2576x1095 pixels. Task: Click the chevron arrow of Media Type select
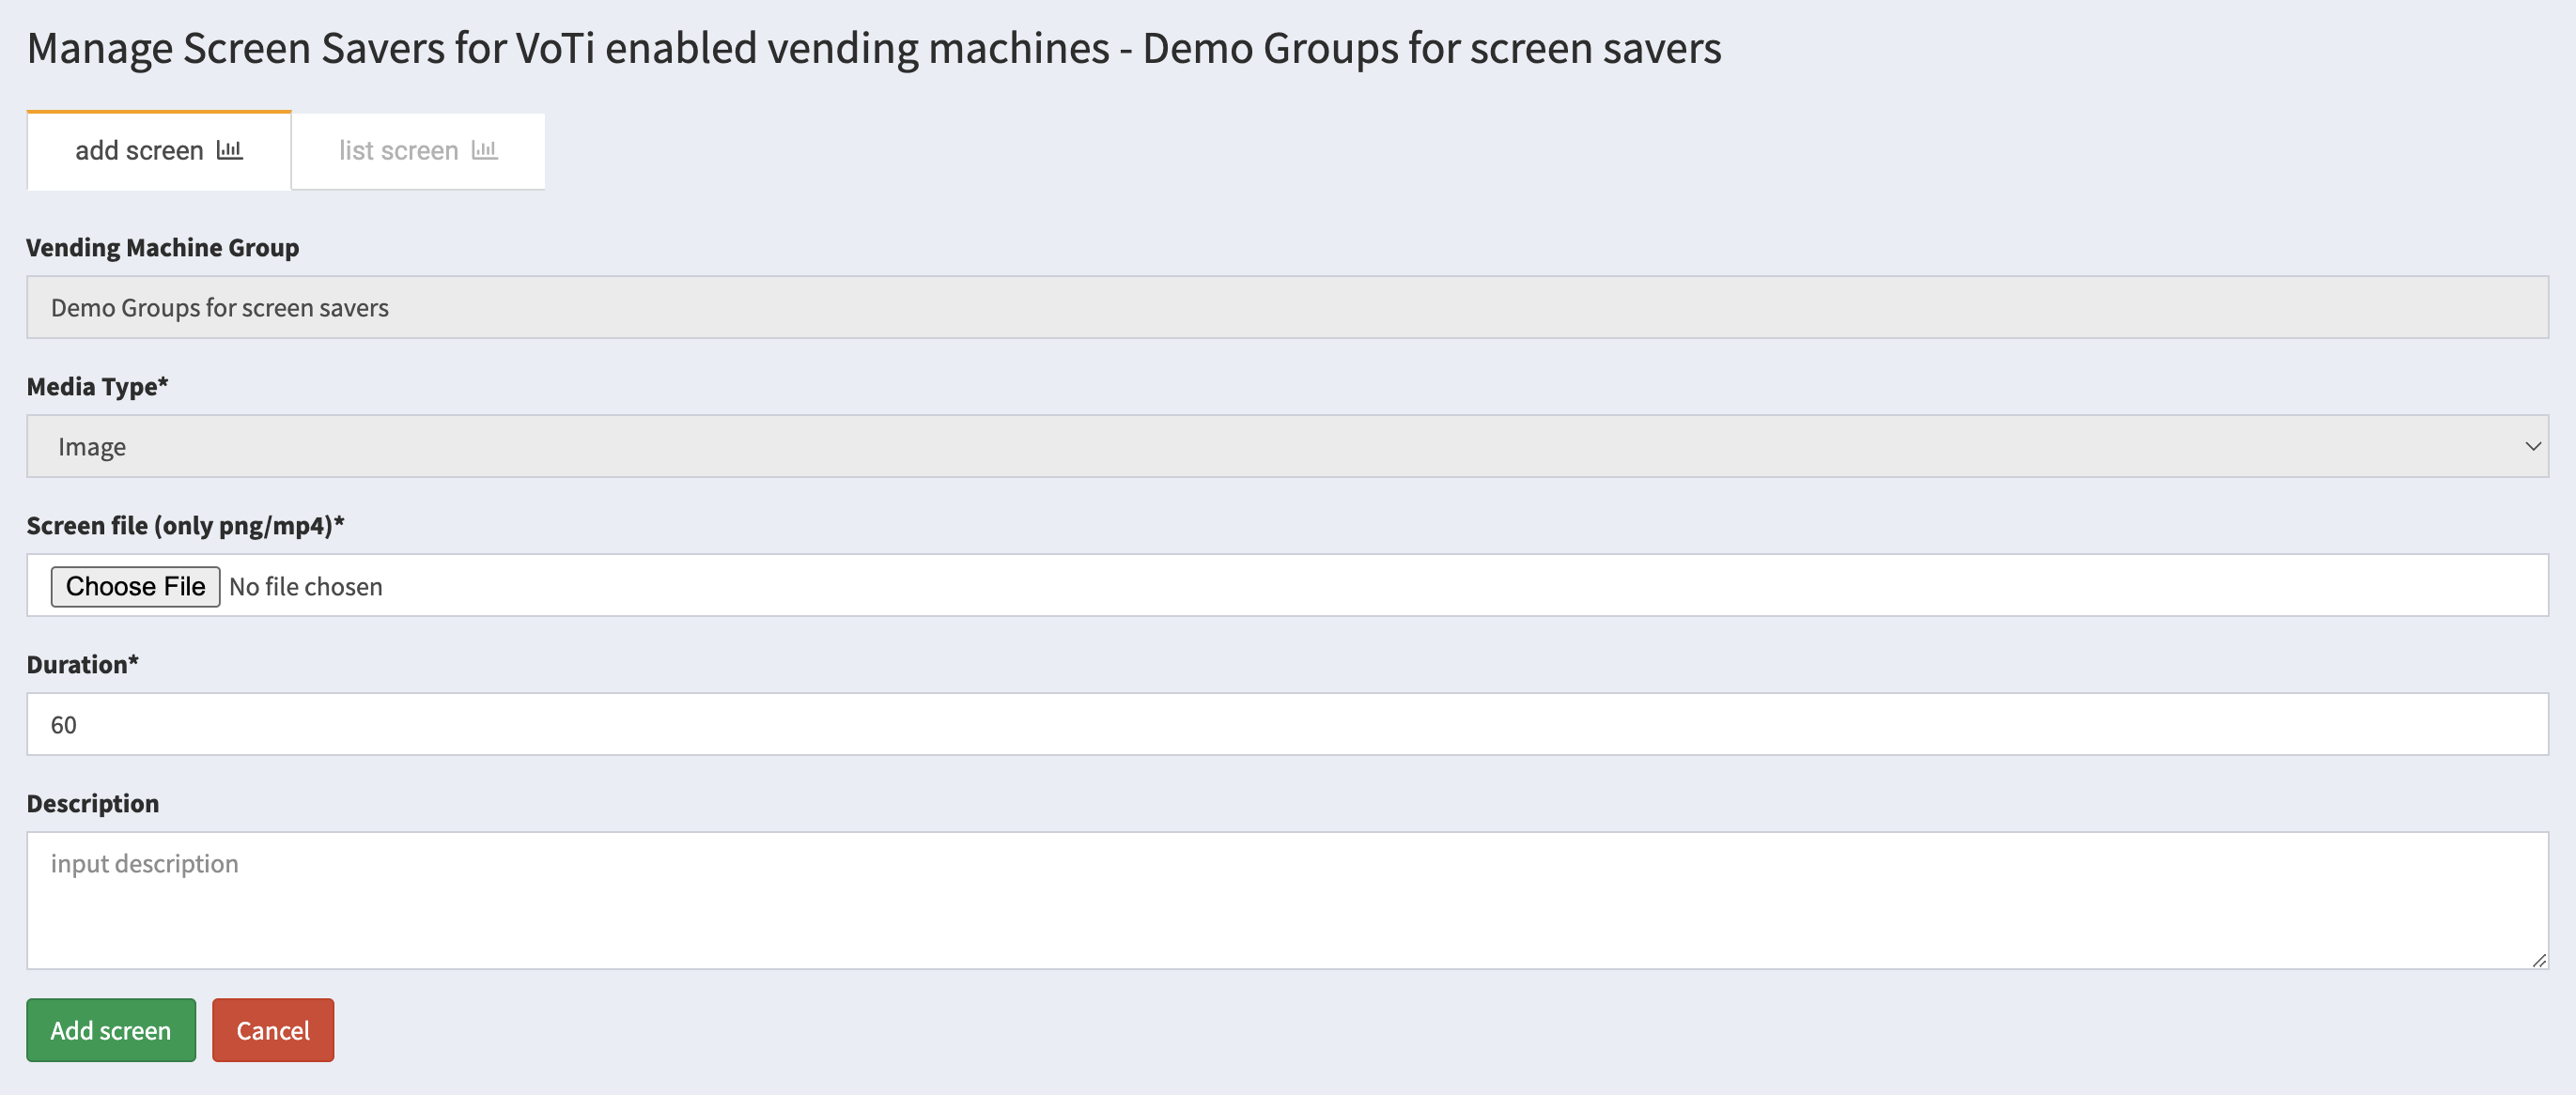pos(2532,446)
